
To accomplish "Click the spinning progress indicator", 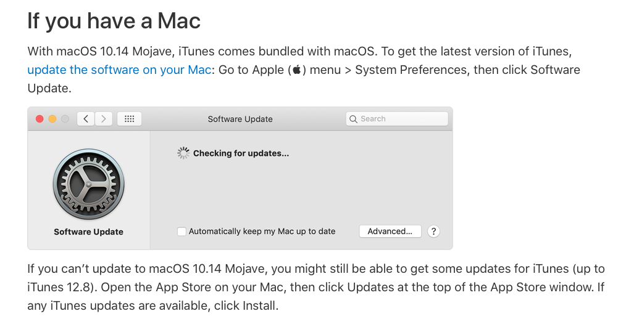I will click(183, 153).
